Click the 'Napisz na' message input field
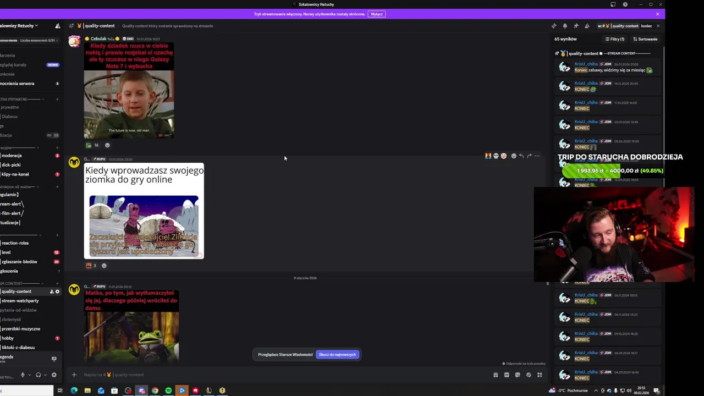 [x=286, y=375]
